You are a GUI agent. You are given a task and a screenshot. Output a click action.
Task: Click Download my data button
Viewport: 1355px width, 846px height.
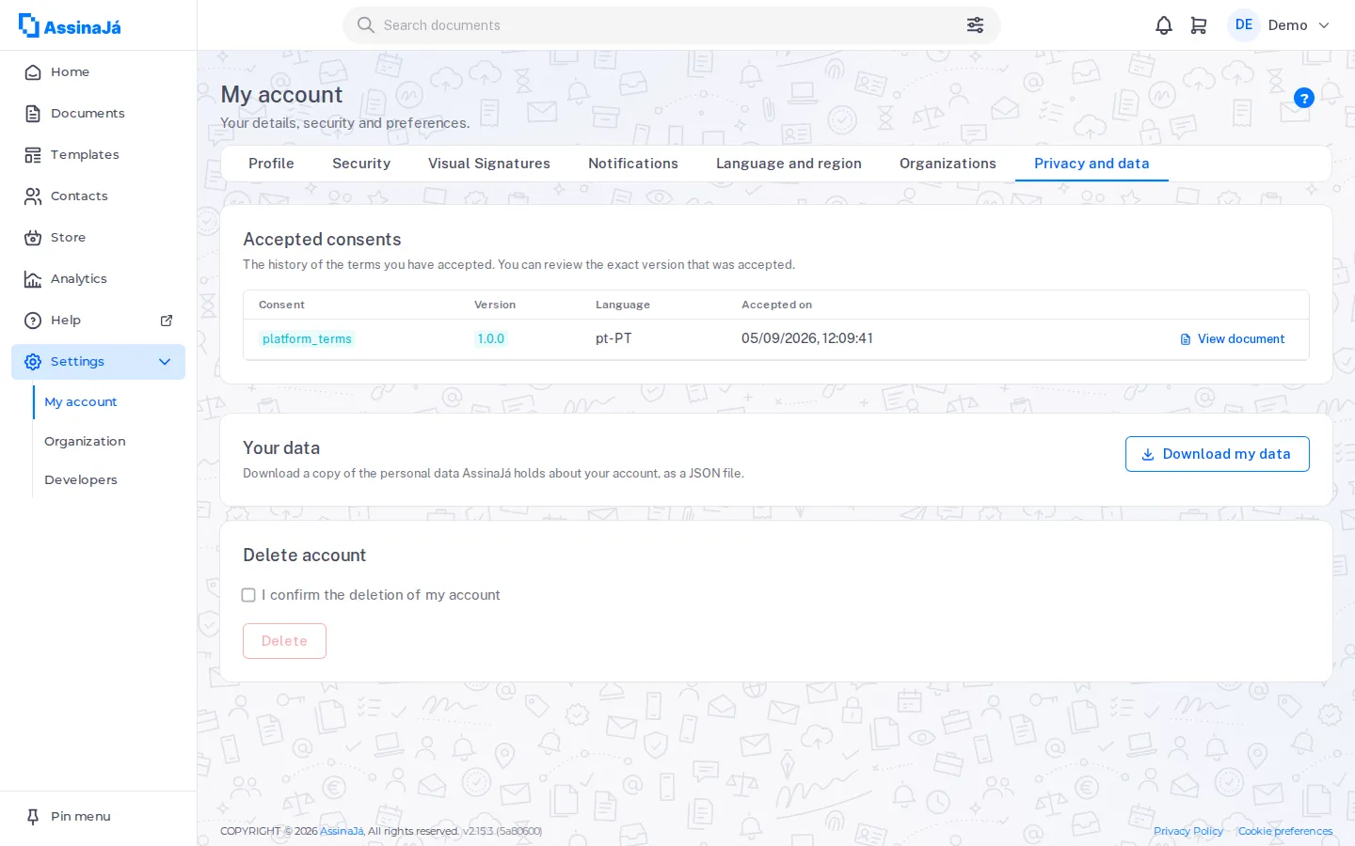coord(1218,454)
